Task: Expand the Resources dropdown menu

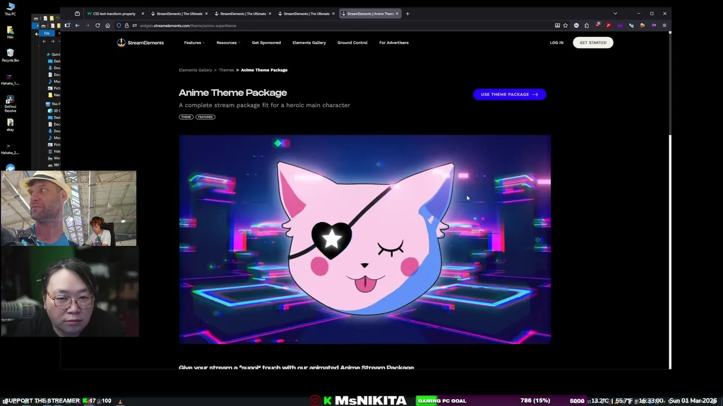Action: 228,43
